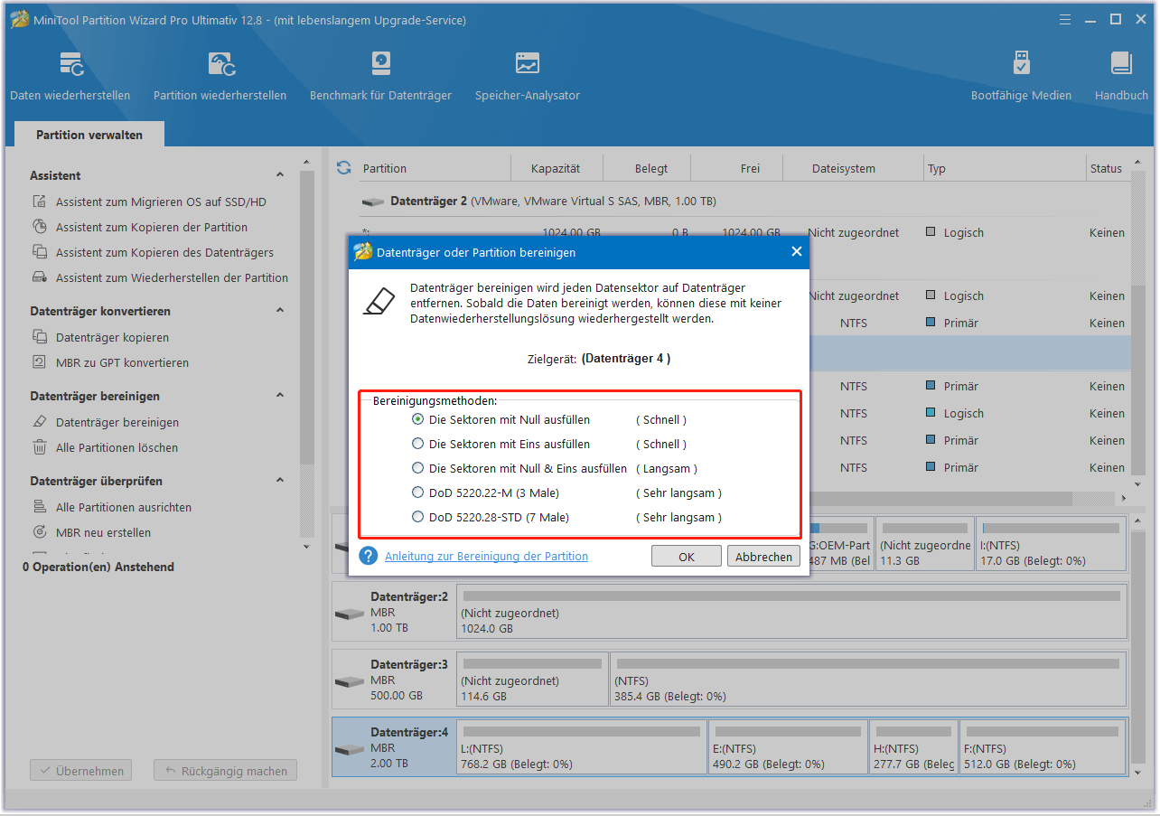Screen dimensions: 1160x816
Task: Click the Datenträger:2 disk icon
Action: pos(349,614)
